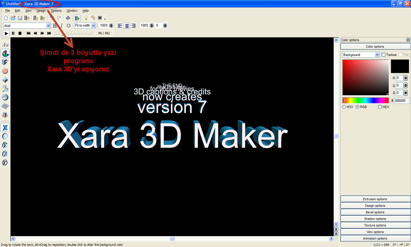Open the Help menu

coord(85,11)
